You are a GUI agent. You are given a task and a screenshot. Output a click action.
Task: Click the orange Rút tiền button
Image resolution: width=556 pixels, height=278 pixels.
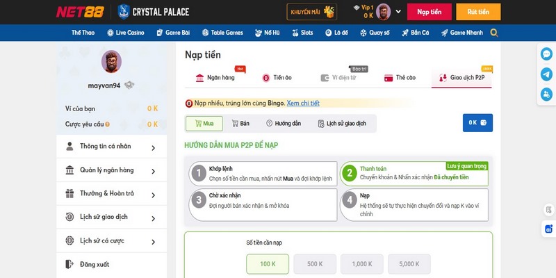pos(478,12)
